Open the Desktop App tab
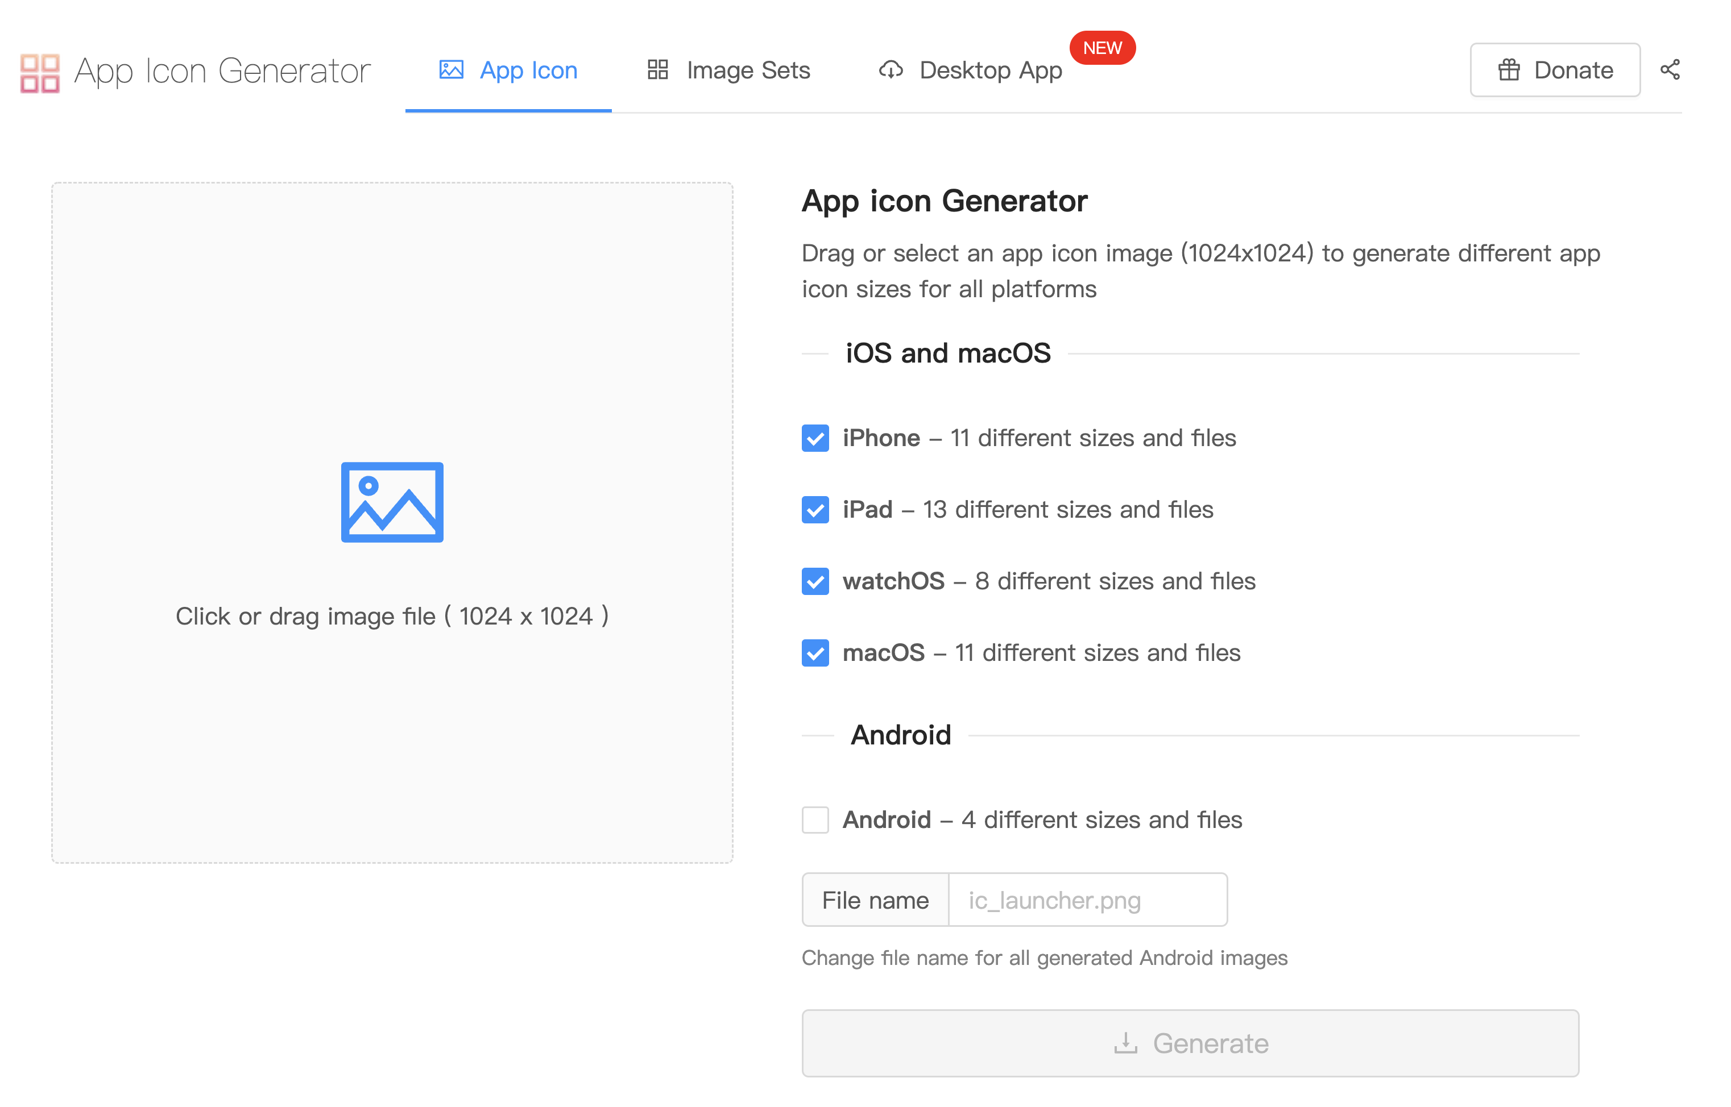This screenshot has width=1731, height=1107. pyautogui.click(x=989, y=70)
